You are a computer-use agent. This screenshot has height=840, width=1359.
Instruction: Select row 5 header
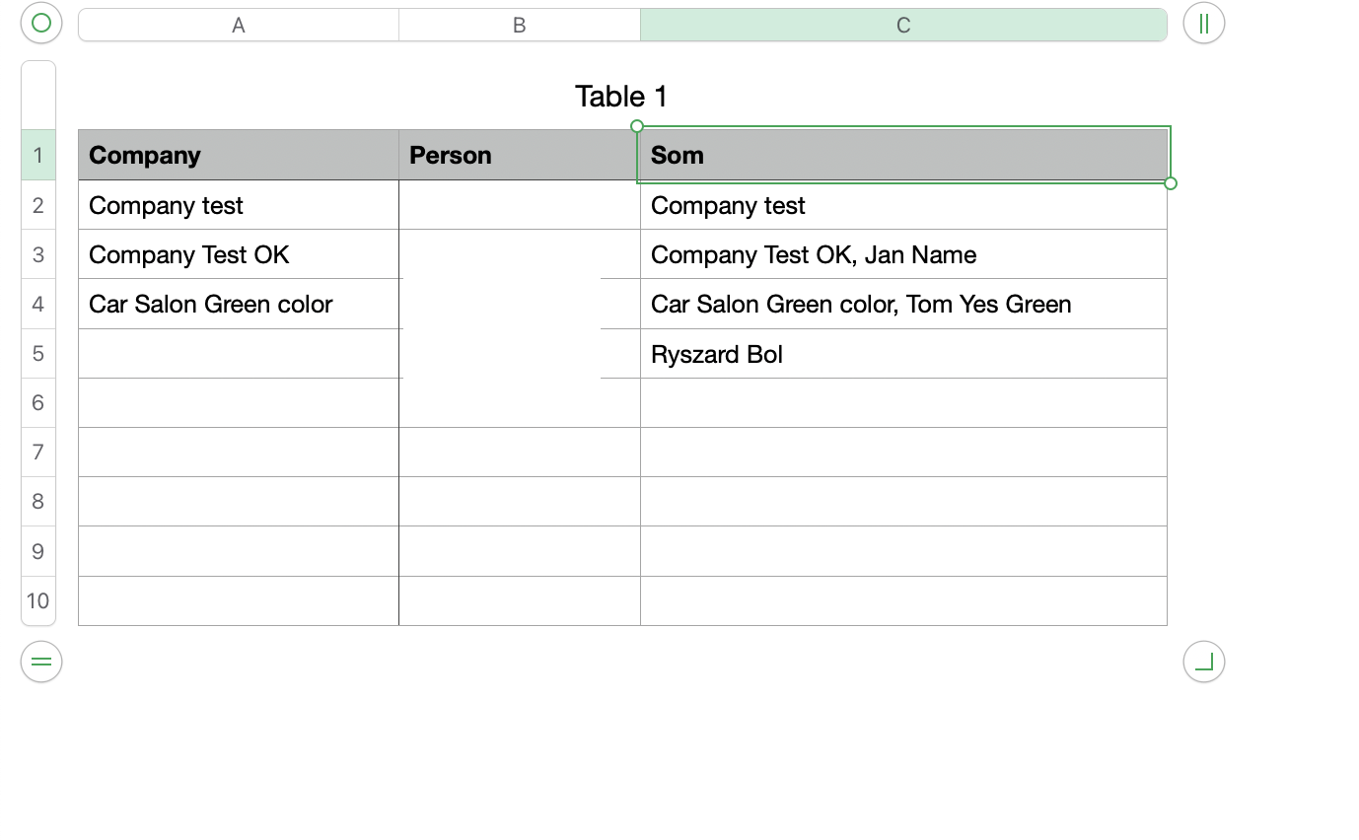click(38, 353)
